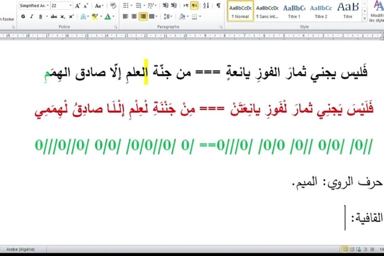Open the font size dropdown showing 22
The width and height of the screenshot is (384, 256).
(70, 6)
